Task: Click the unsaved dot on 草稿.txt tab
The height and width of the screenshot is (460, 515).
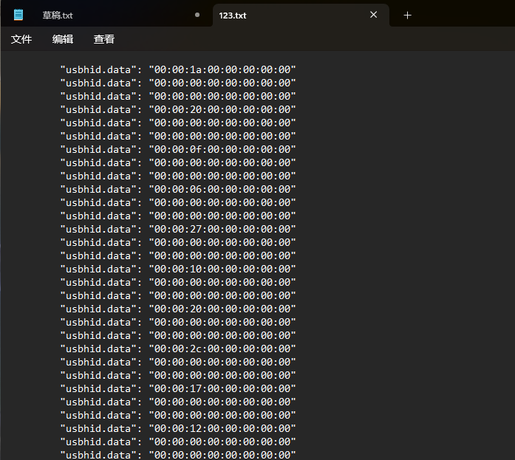Action: tap(197, 15)
